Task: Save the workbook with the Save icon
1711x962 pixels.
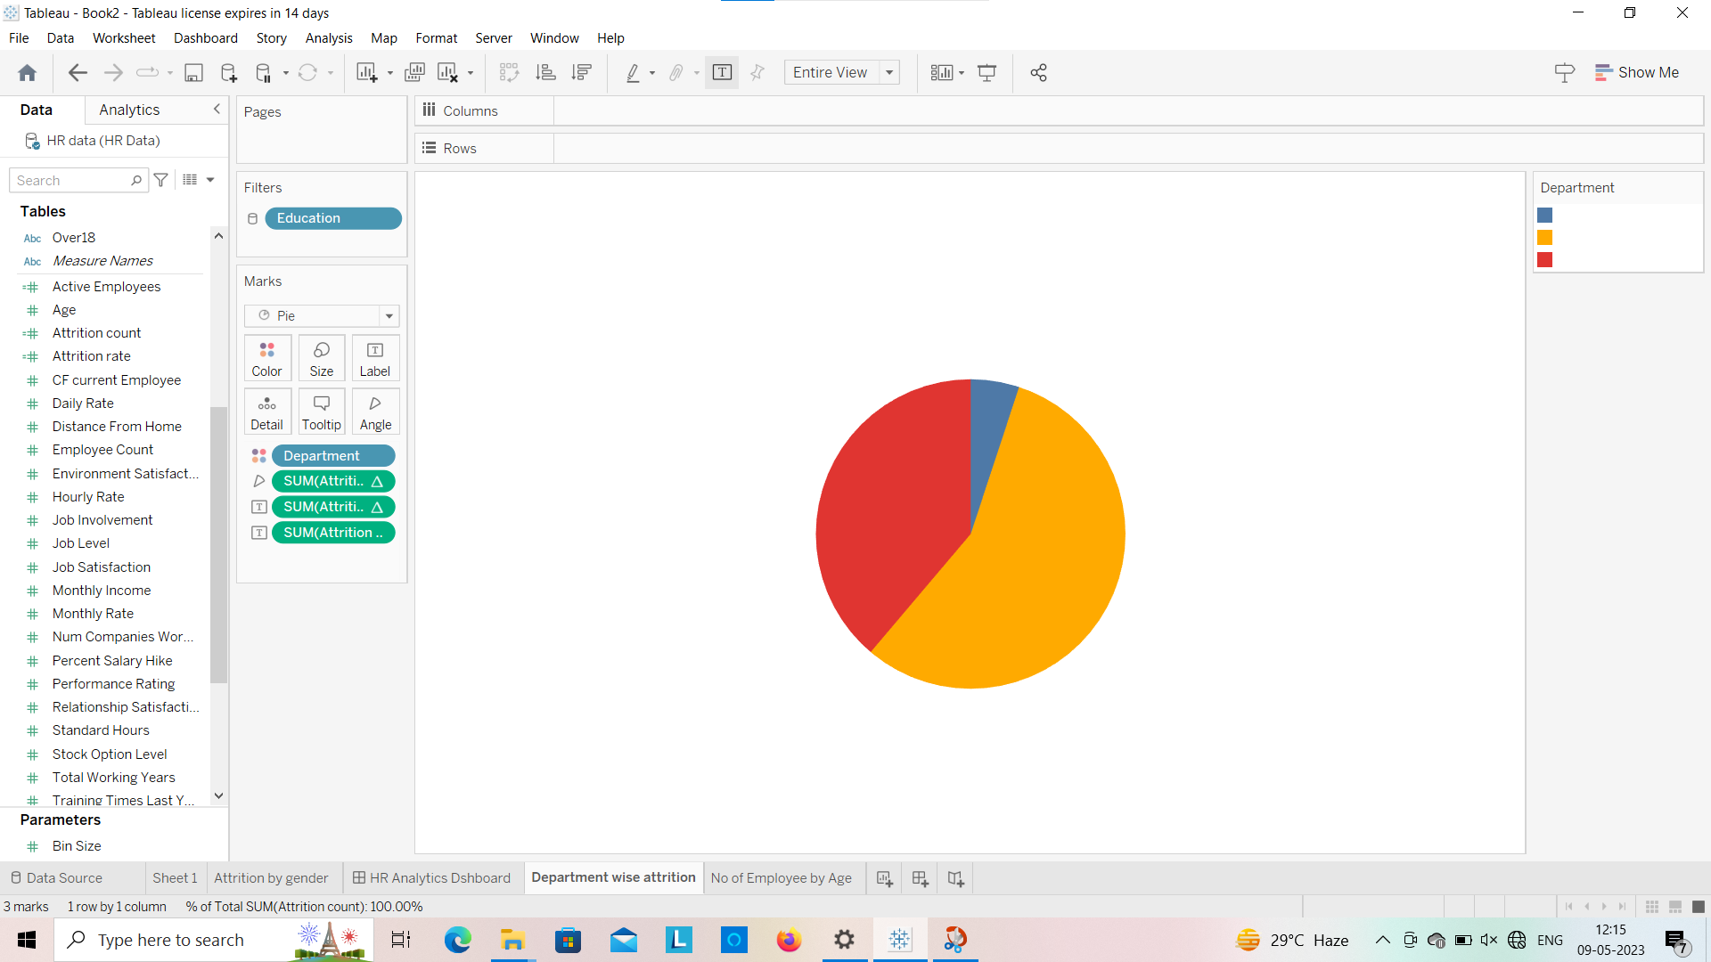Action: pyautogui.click(x=193, y=73)
